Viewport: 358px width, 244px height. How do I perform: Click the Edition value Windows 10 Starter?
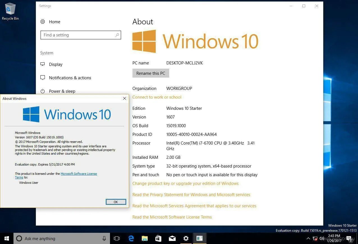click(184, 108)
